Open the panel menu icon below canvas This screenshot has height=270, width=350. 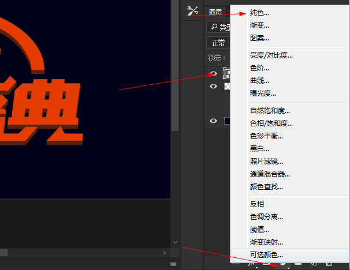click(173, 264)
